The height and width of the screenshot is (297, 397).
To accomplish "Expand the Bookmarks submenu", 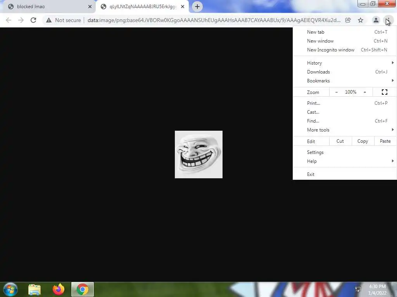I will (x=345, y=81).
